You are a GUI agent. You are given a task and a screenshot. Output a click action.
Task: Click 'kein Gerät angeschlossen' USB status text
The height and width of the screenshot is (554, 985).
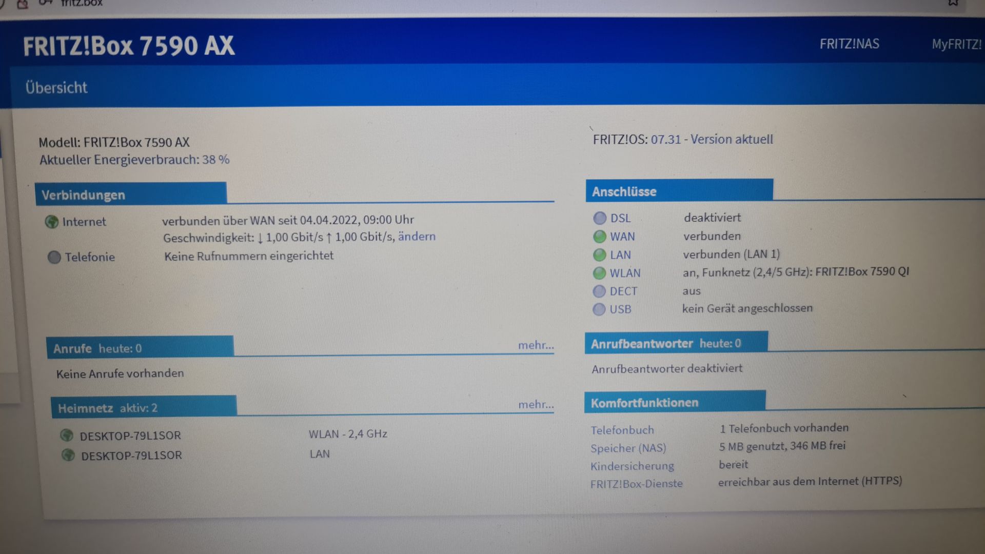[x=747, y=308]
